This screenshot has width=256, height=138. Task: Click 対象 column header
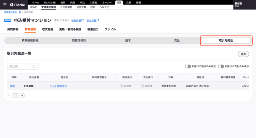[x=171, y=78]
